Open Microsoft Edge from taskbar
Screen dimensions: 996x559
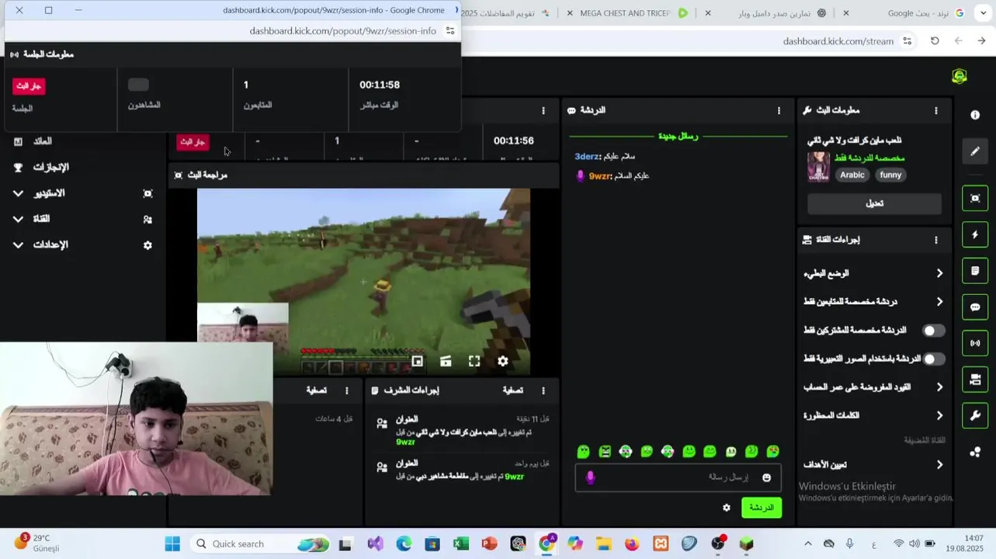404,543
